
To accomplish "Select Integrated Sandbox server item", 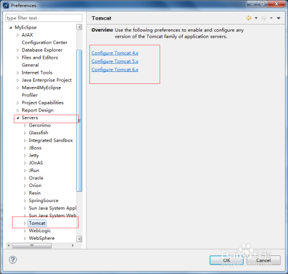I will [x=51, y=140].
